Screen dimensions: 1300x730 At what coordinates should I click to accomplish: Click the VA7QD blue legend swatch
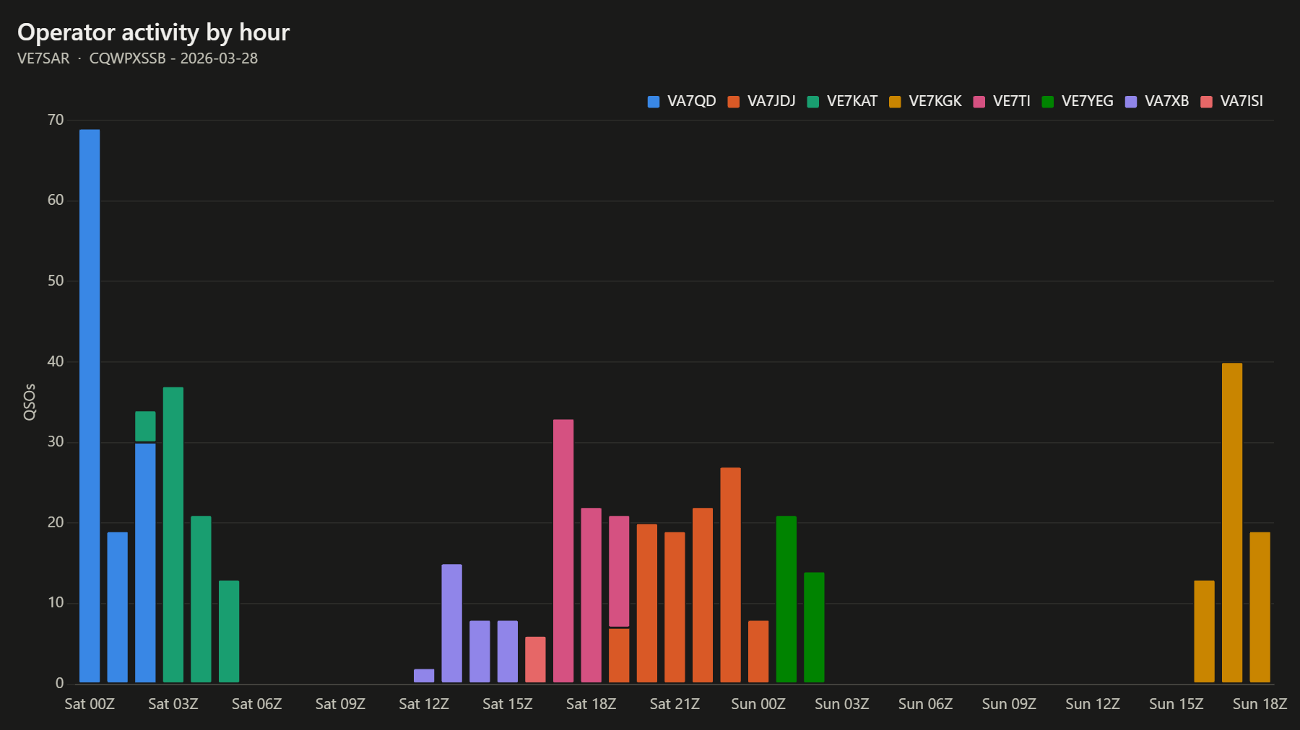coord(654,102)
